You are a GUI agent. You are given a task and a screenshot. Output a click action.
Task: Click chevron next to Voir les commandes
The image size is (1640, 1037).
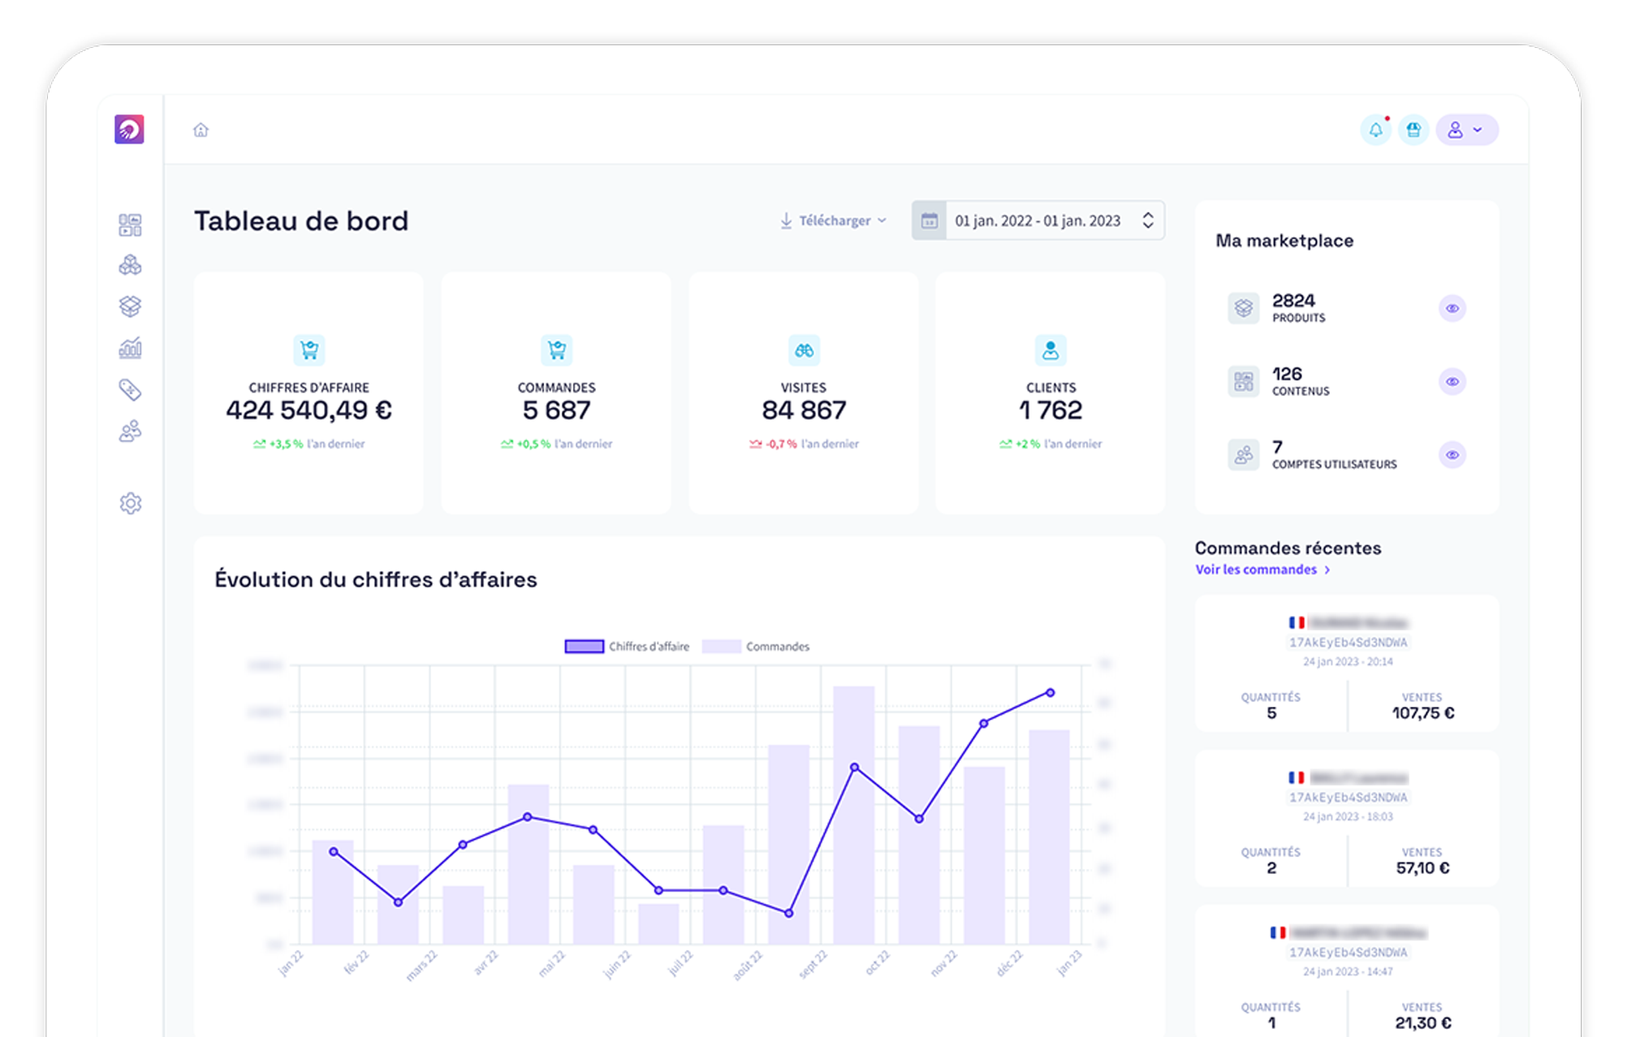(x=1327, y=570)
